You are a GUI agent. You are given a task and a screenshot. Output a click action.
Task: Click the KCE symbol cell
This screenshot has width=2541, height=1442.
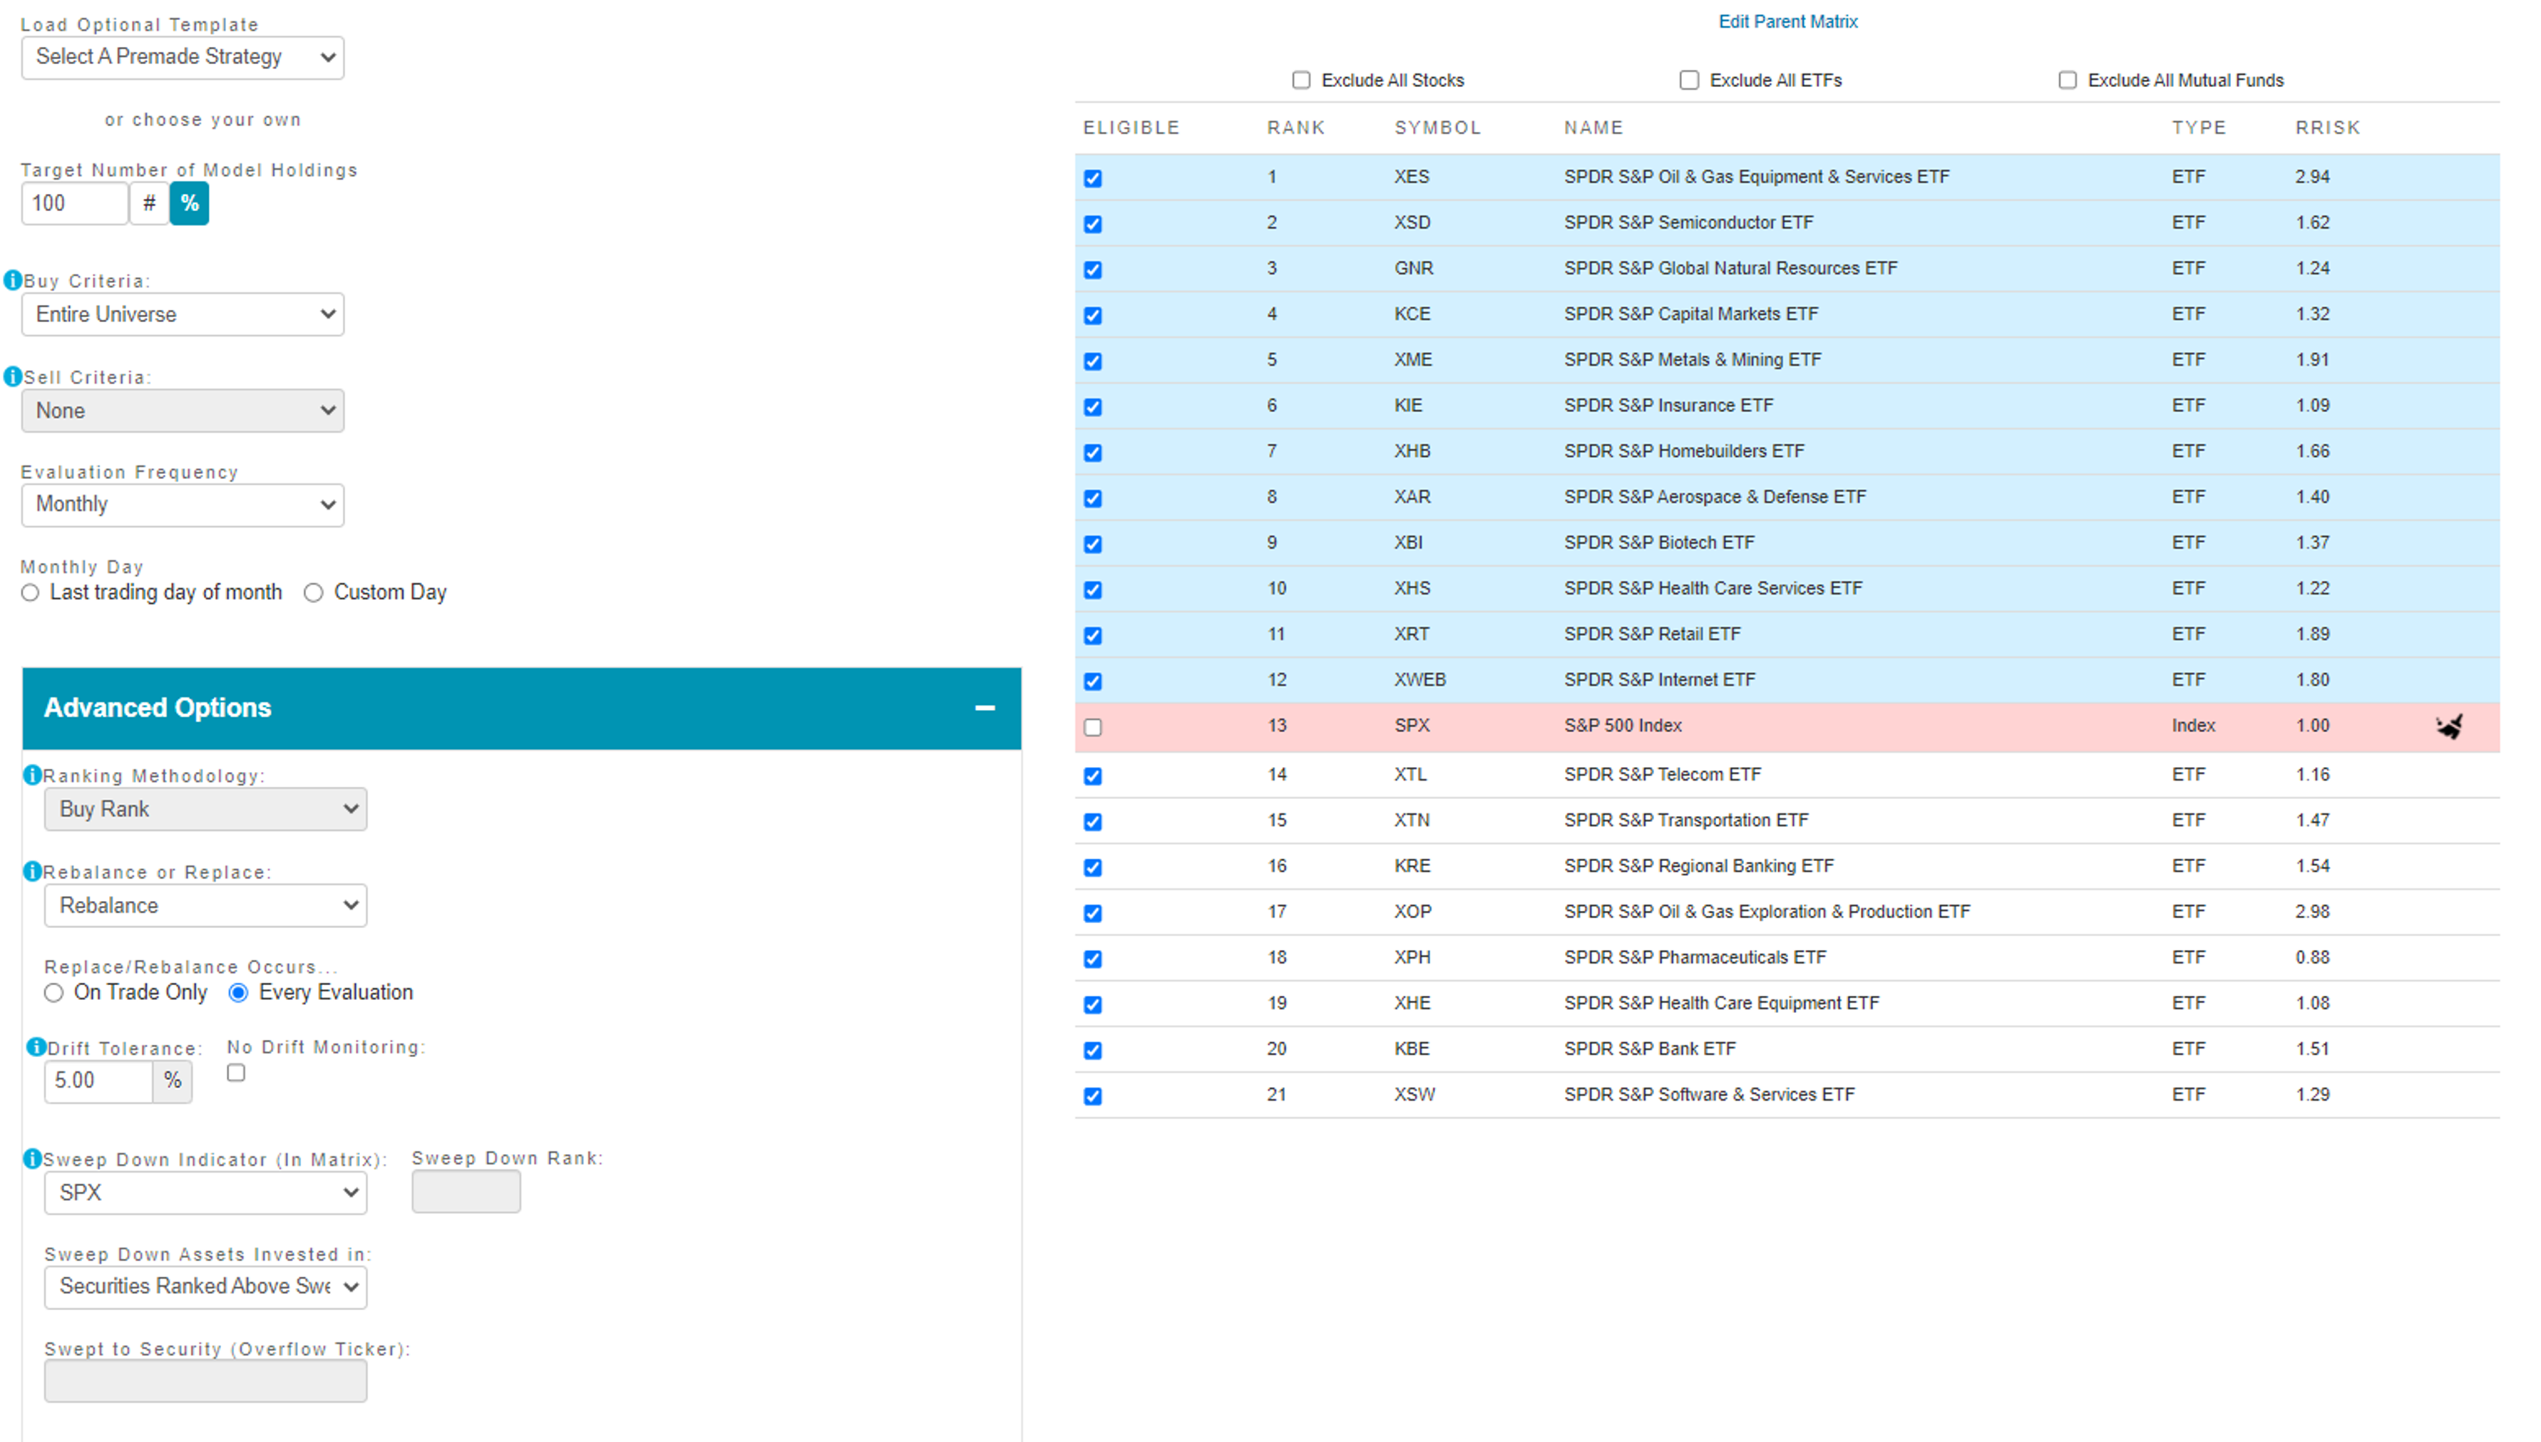[1412, 314]
